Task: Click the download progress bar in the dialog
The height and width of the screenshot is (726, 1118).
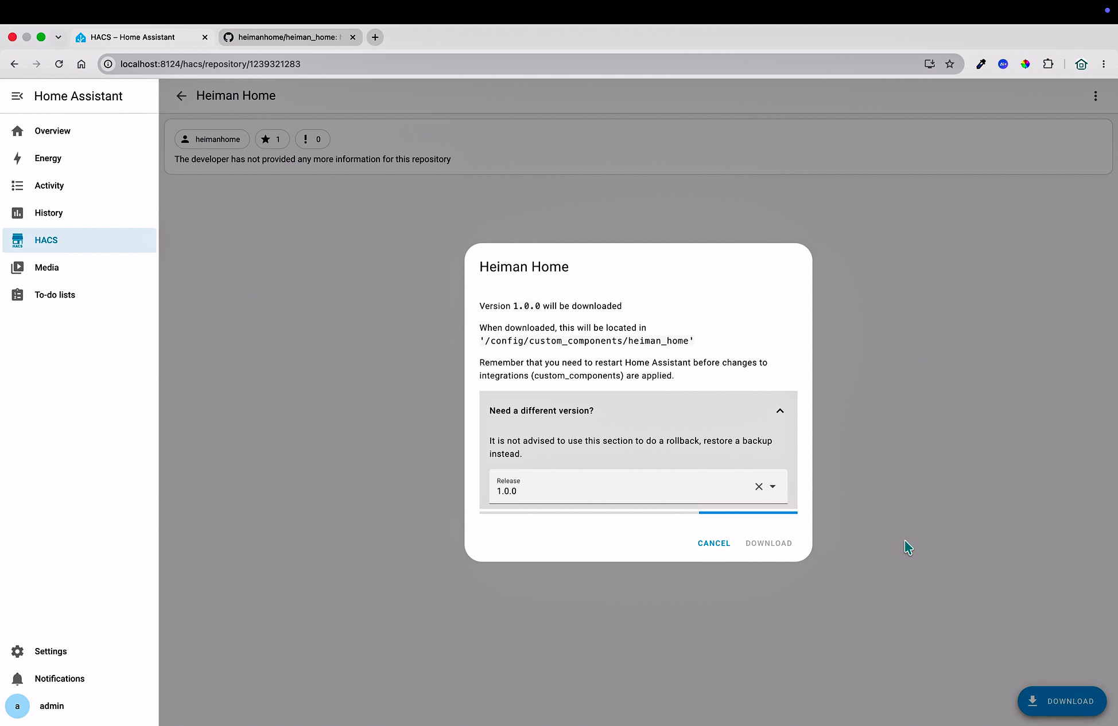Action: click(638, 512)
